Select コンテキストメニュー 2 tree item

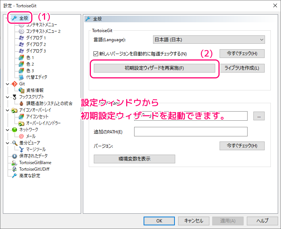click(x=43, y=31)
